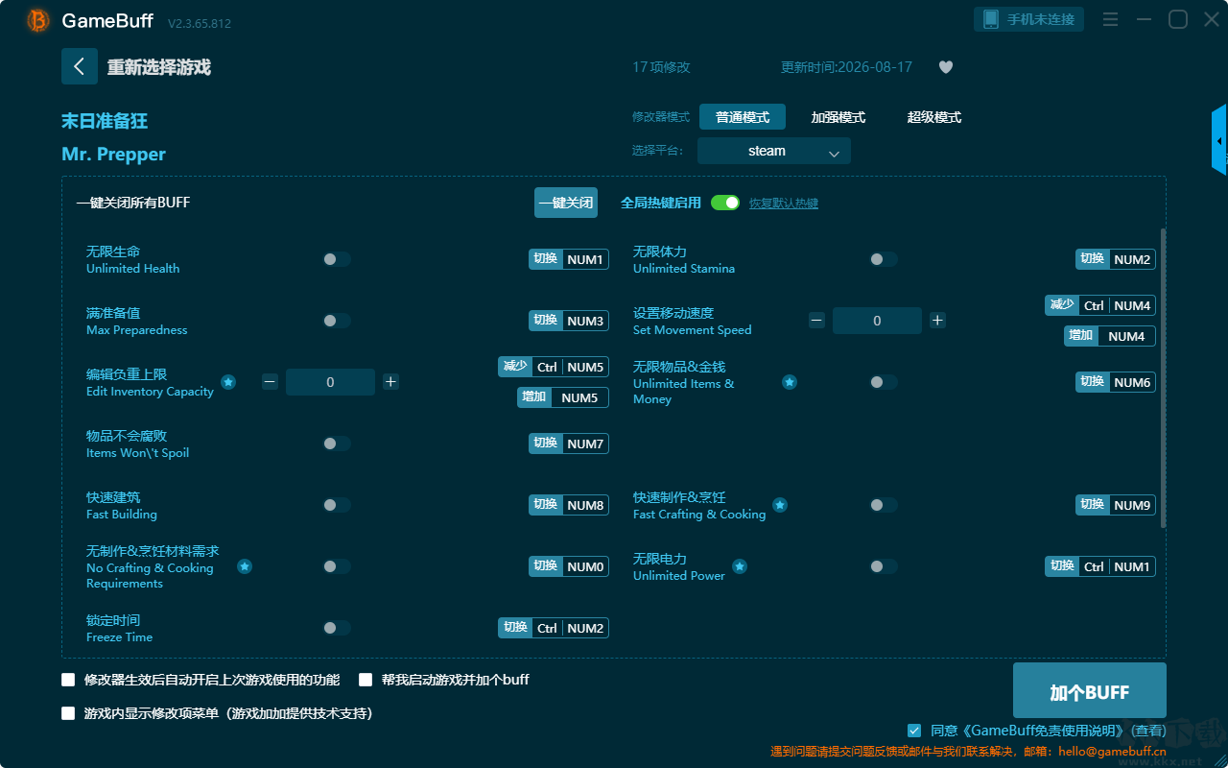Viewport: 1228px width, 768px height.
Task: Check launch game and add buff checkbox
Action: [366, 680]
